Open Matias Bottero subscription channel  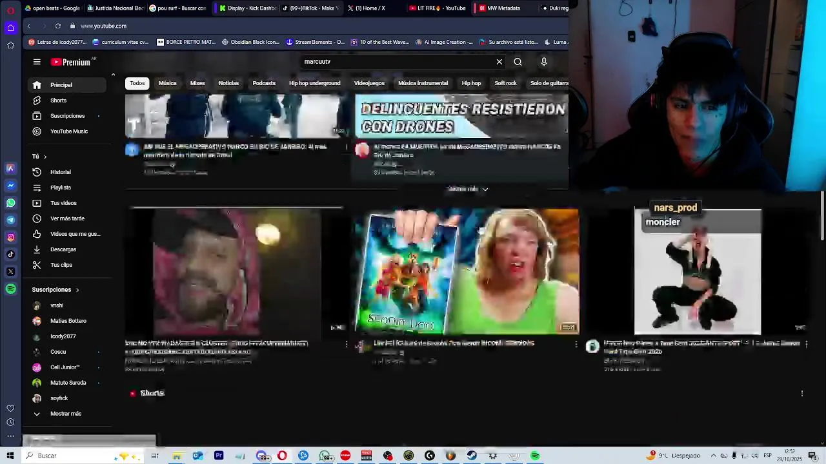click(x=67, y=321)
